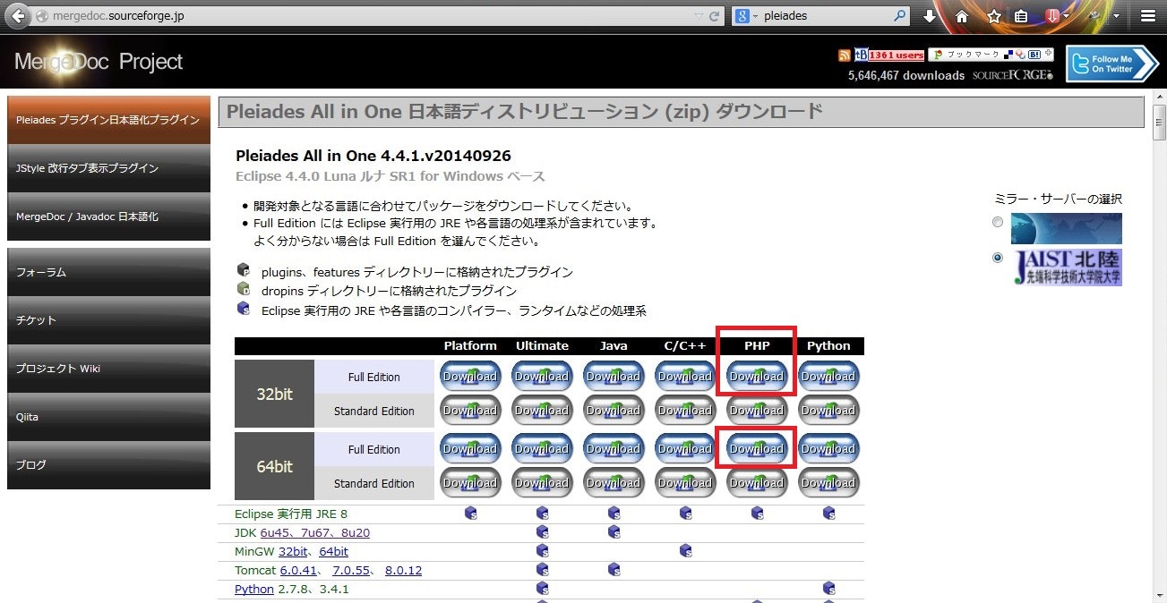Download 64bit Standard Edition Ultimate package
This screenshot has width=1167, height=603.
tap(542, 483)
